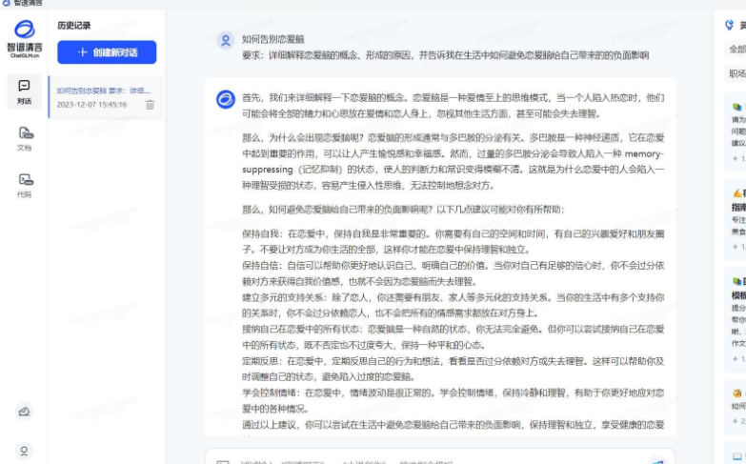This screenshot has width=746, height=464.
Task: Click the 建立多元的支持关系 suggestion line
Action: point(453,306)
